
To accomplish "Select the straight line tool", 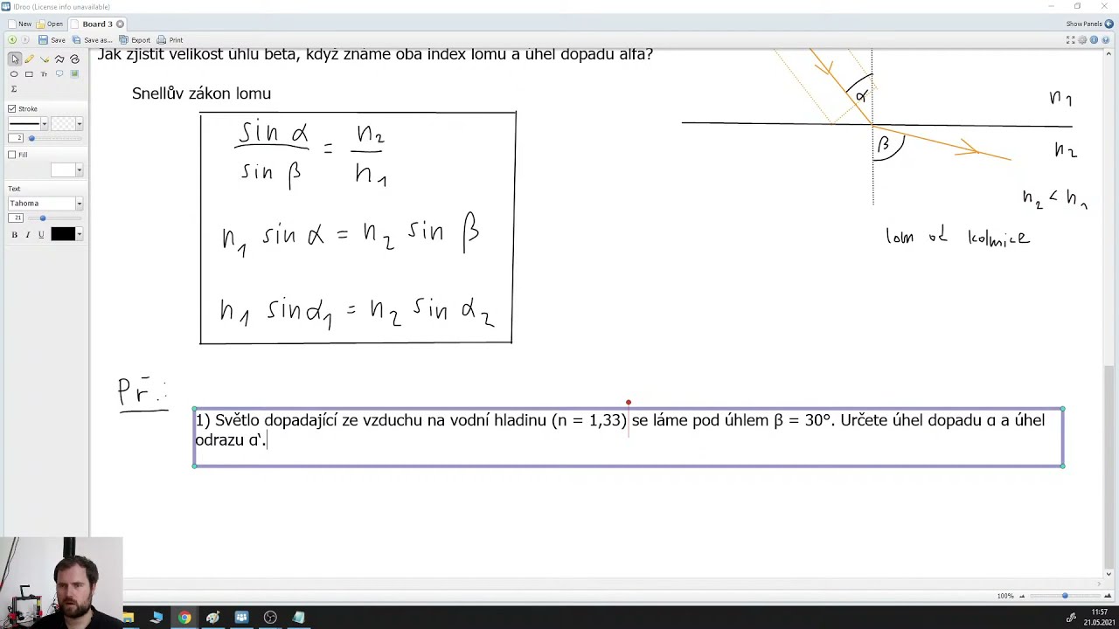I will [45, 59].
